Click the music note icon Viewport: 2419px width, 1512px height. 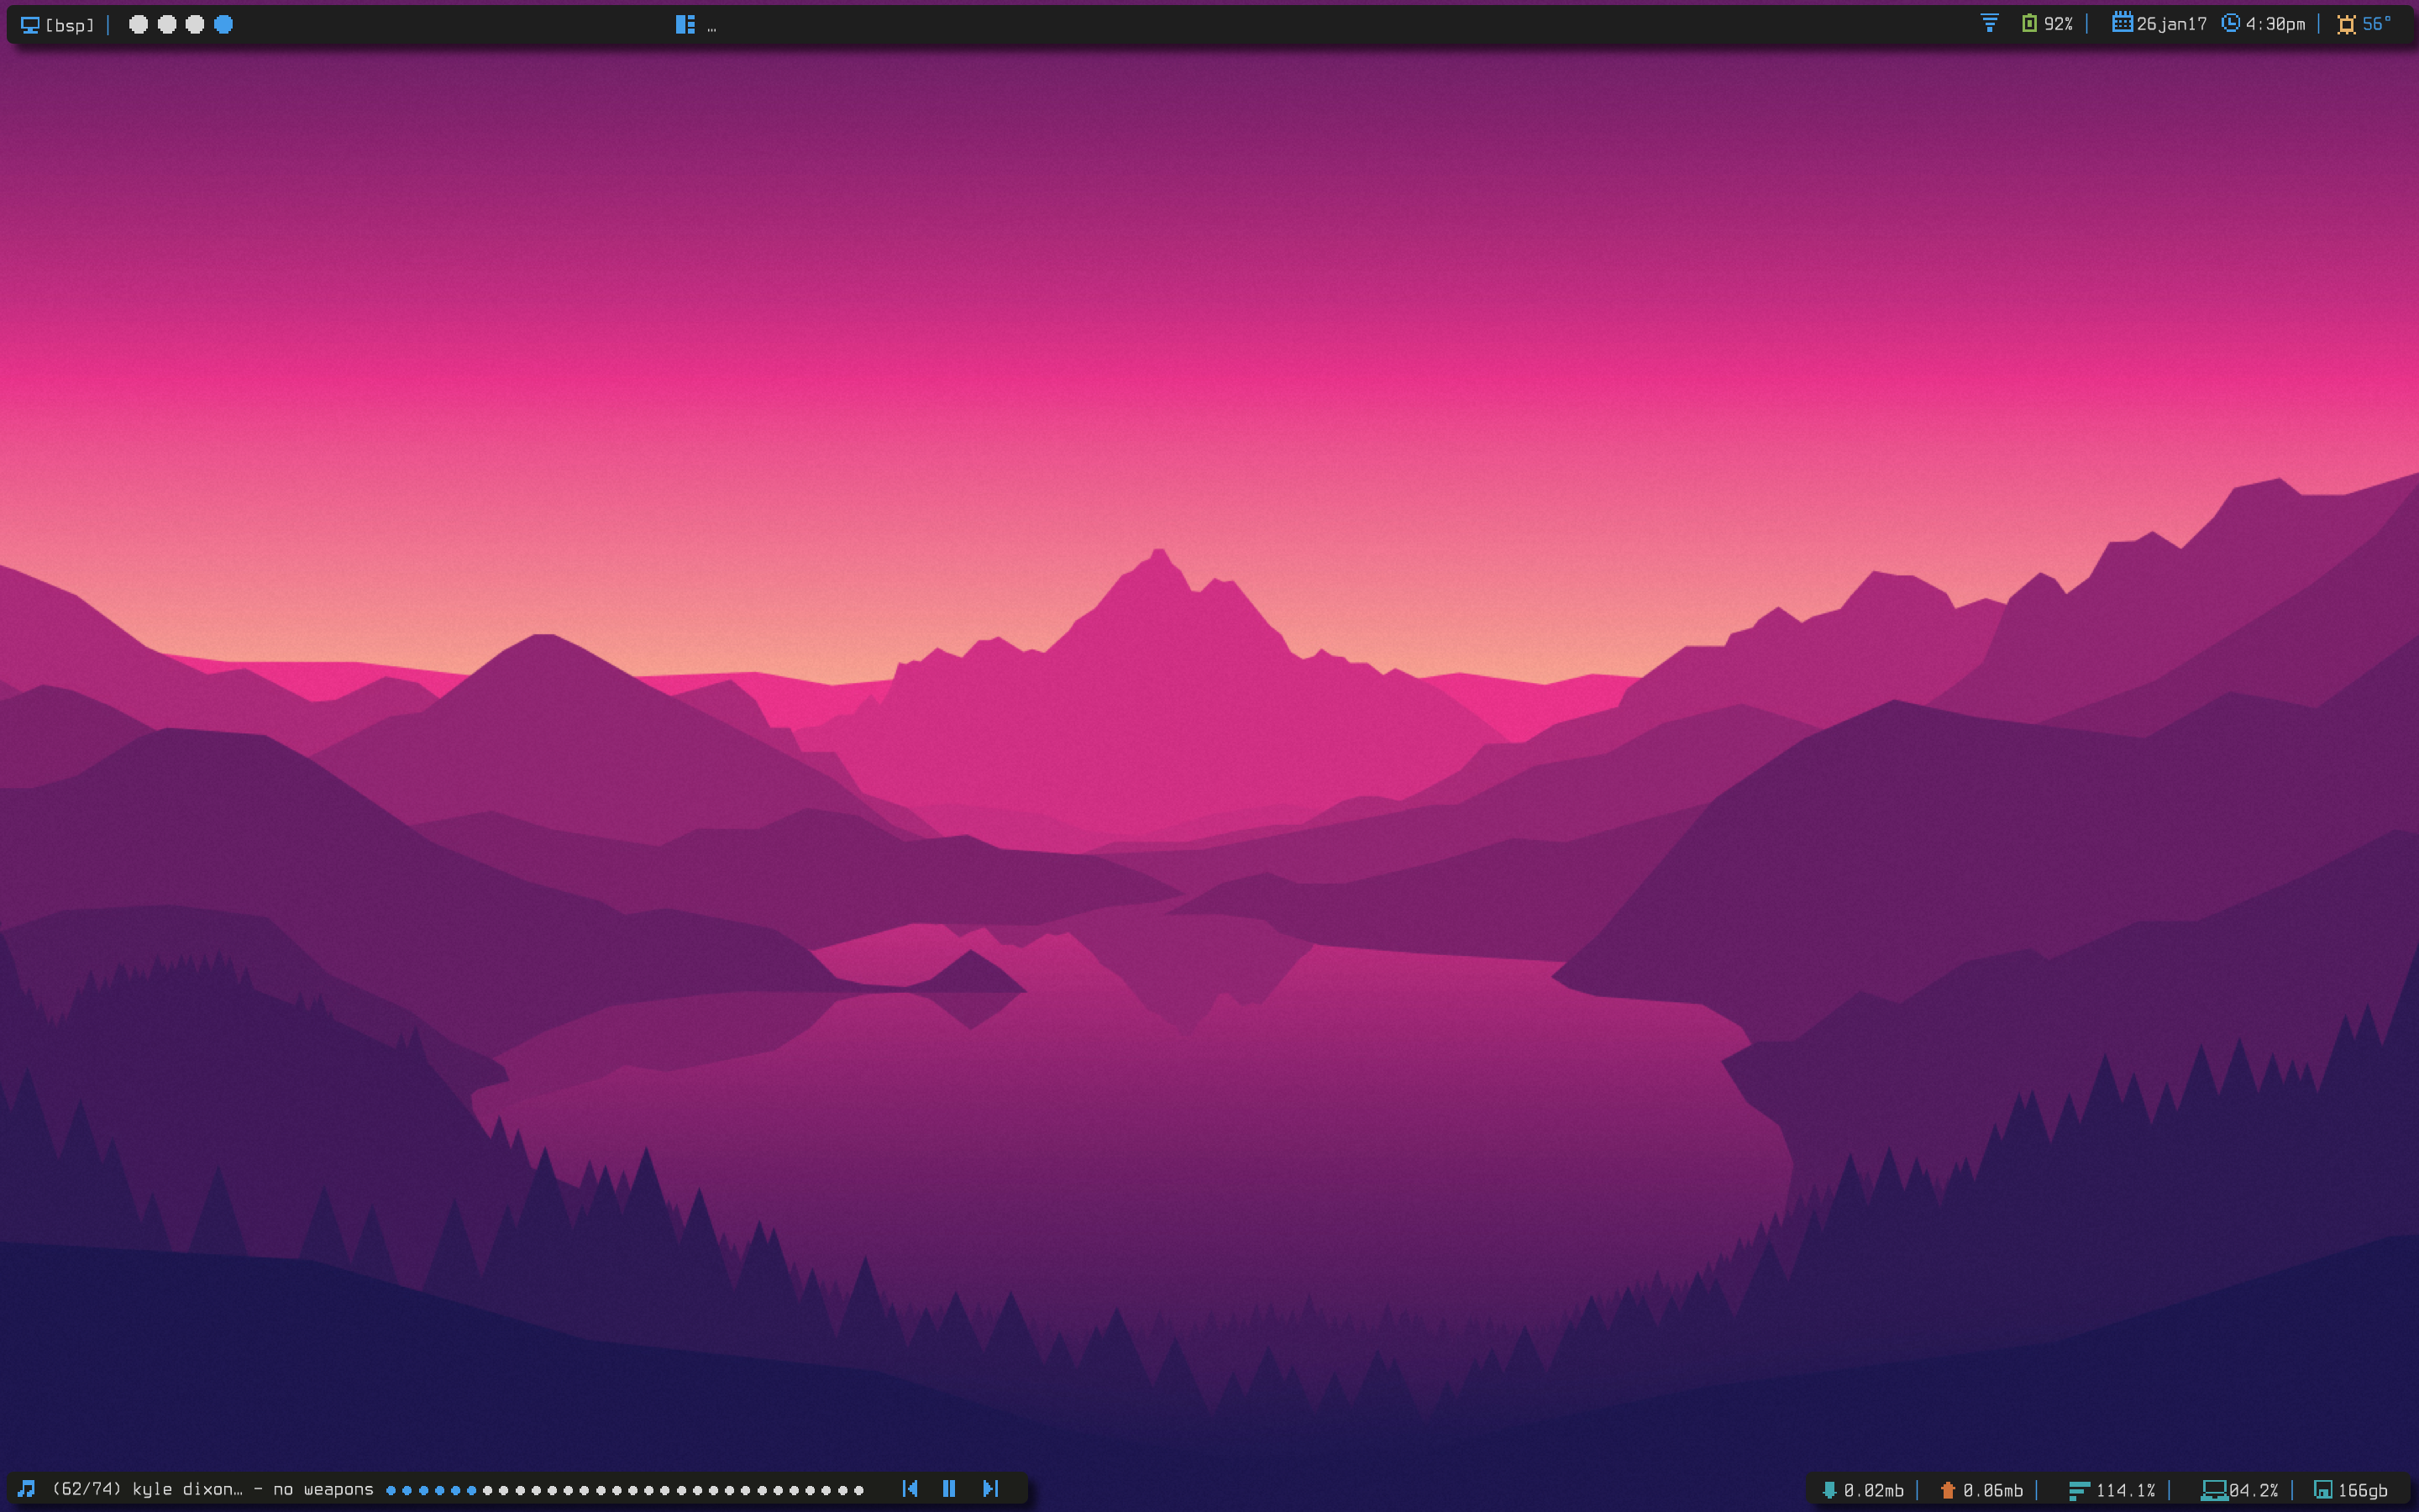(x=27, y=1489)
